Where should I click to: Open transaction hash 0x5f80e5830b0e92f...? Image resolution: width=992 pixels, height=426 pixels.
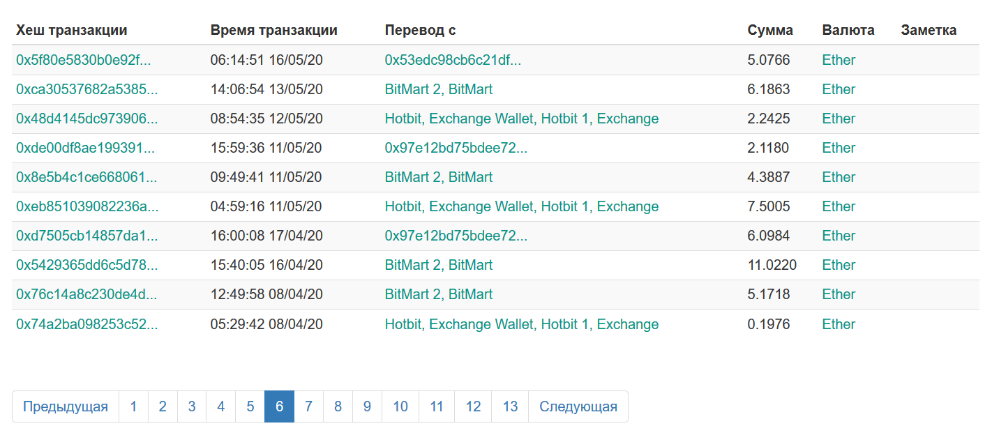click(x=84, y=60)
